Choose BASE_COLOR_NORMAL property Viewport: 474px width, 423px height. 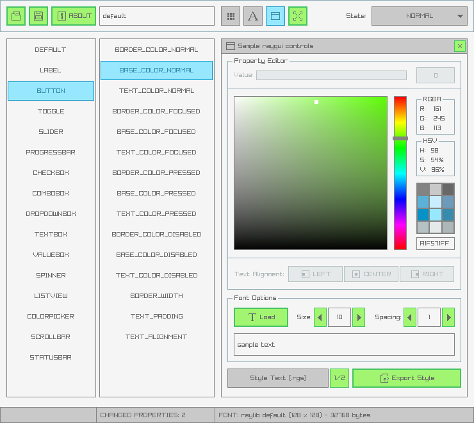[x=156, y=70]
